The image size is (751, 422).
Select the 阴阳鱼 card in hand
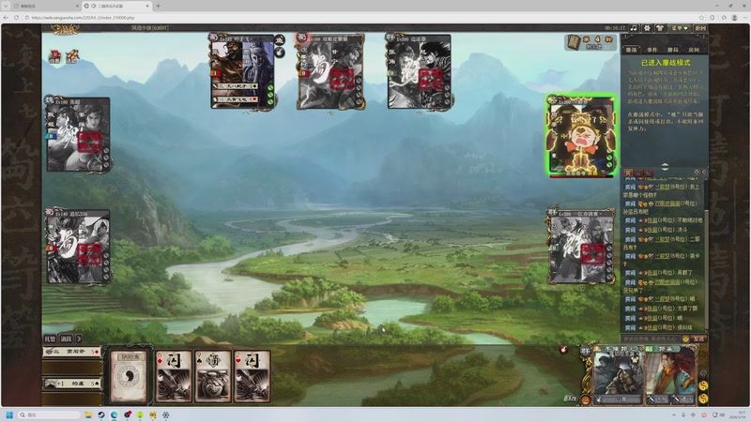tap(129, 376)
